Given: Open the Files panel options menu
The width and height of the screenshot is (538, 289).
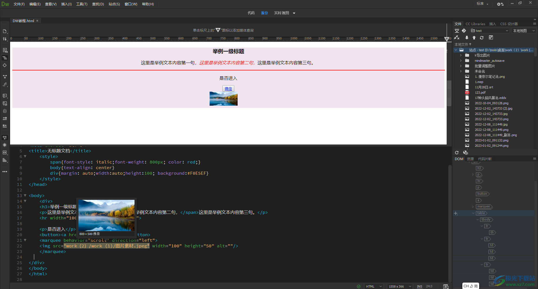Looking at the screenshot, I should tap(534, 24).
